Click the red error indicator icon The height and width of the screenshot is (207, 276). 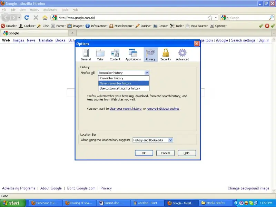coord(267,26)
